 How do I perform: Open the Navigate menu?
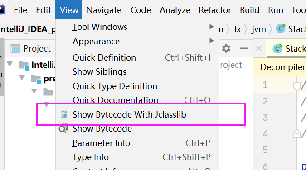tap(104, 10)
